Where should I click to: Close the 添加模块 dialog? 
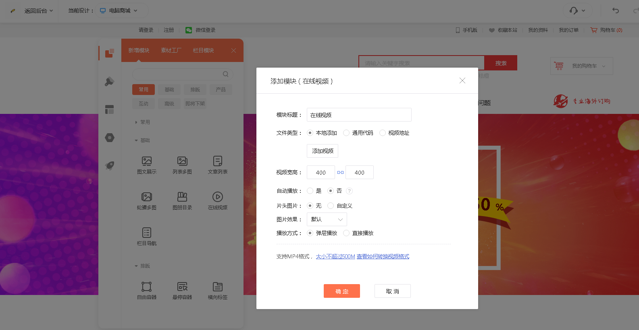[x=462, y=80]
